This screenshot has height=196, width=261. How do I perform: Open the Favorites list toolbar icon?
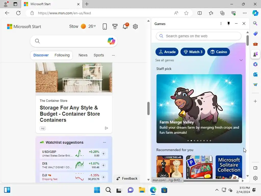[211, 13]
